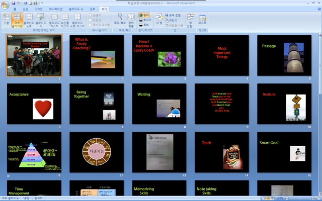Select slide 2 What is Study Coaching

[x=97, y=55]
